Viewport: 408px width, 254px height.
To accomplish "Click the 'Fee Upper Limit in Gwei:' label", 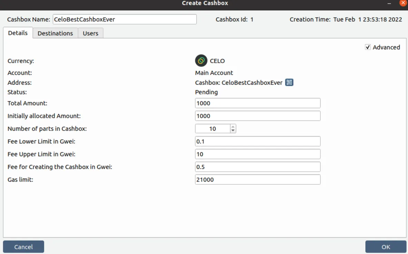I will (x=41, y=154).
